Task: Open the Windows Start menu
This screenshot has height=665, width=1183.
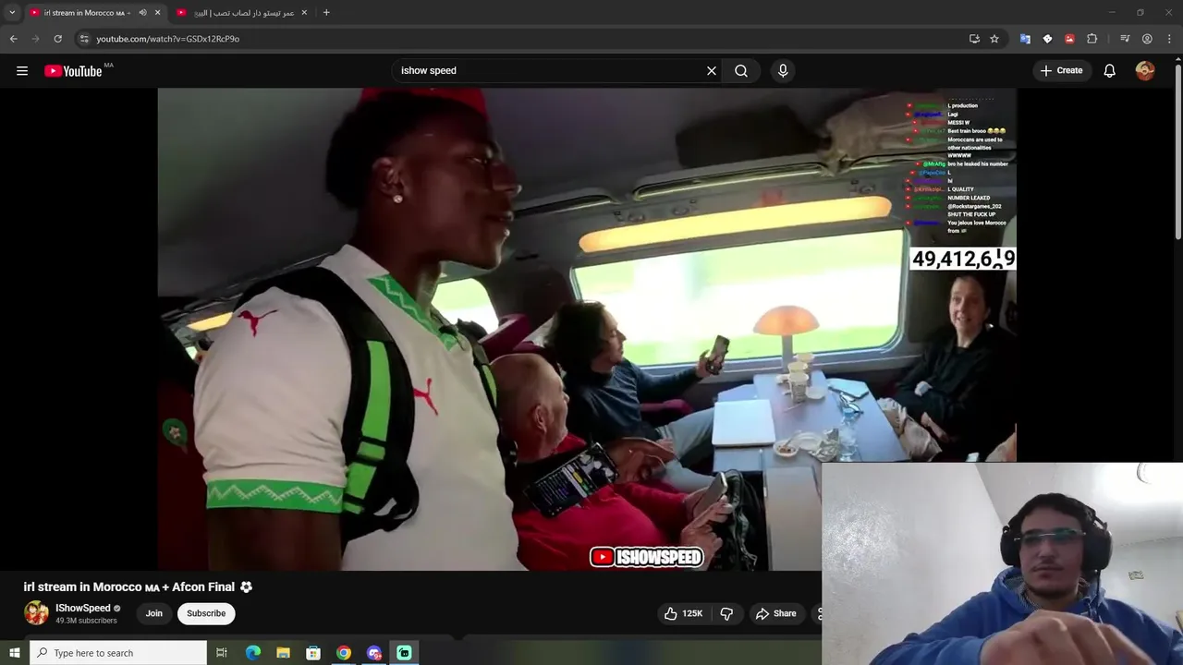Action: [x=14, y=653]
